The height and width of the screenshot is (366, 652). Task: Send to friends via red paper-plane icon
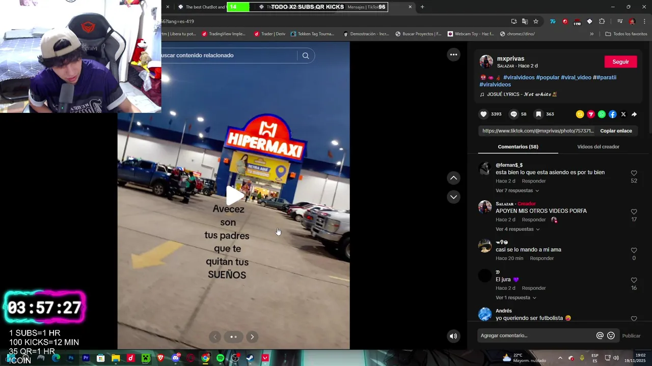click(591, 114)
